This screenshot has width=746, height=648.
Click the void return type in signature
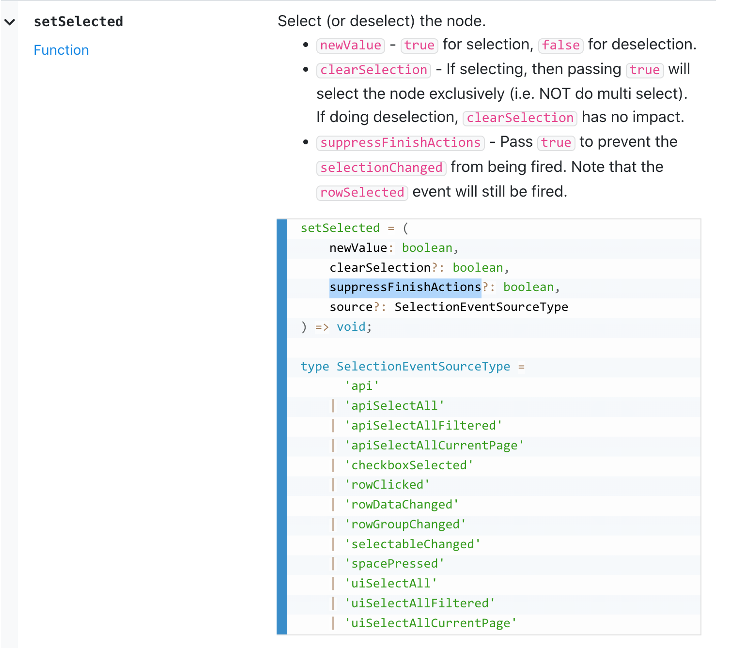point(351,326)
